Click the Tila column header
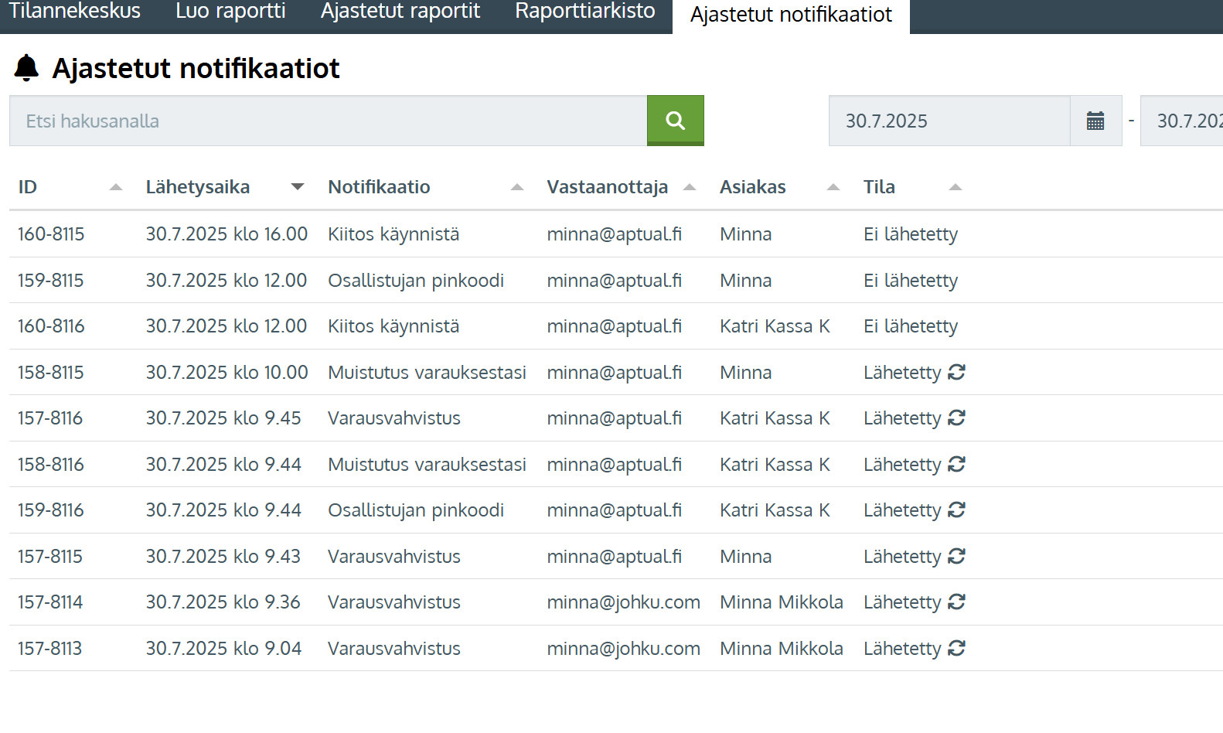 879,187
